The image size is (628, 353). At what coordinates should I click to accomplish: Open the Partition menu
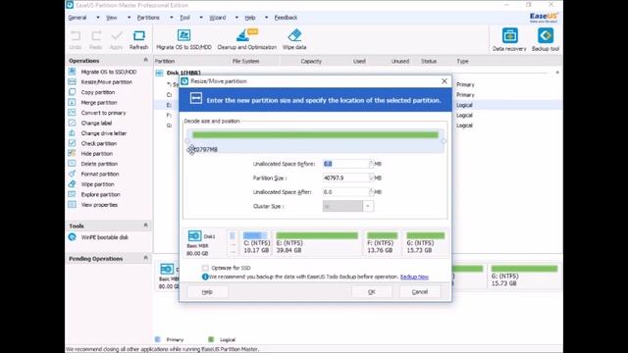click(148, 18)
